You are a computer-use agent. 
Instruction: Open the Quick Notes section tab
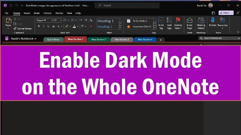(x=53, y=40)
